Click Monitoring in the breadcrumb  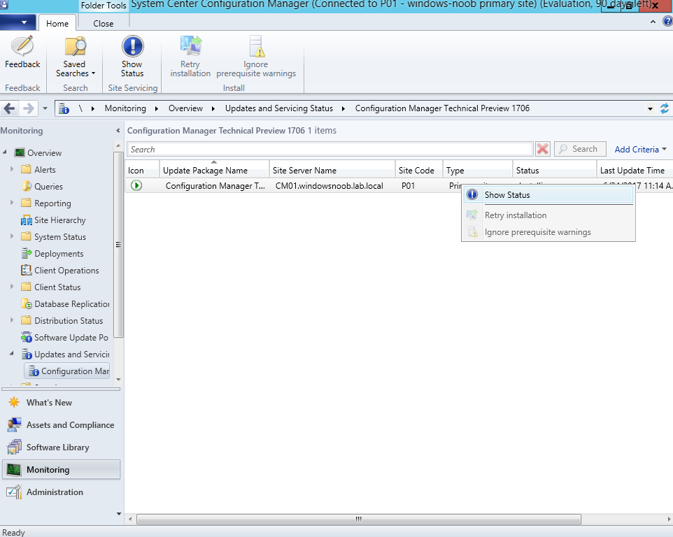click(x=125, y=108)
